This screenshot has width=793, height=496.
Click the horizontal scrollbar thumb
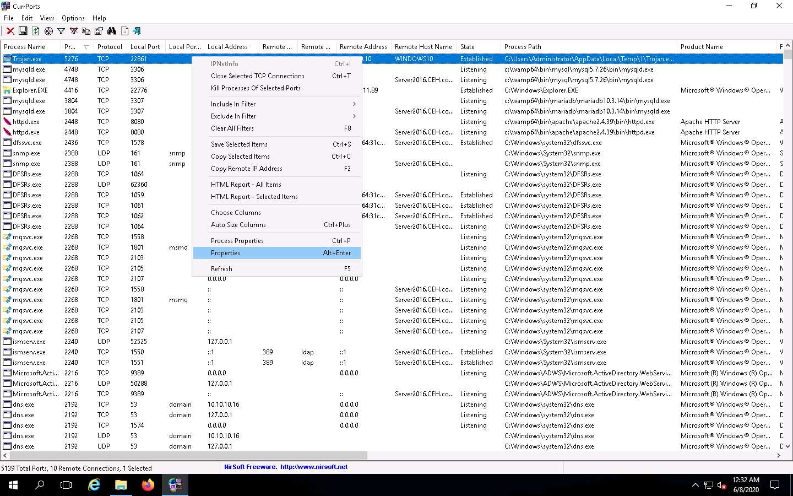click(188, 456)
